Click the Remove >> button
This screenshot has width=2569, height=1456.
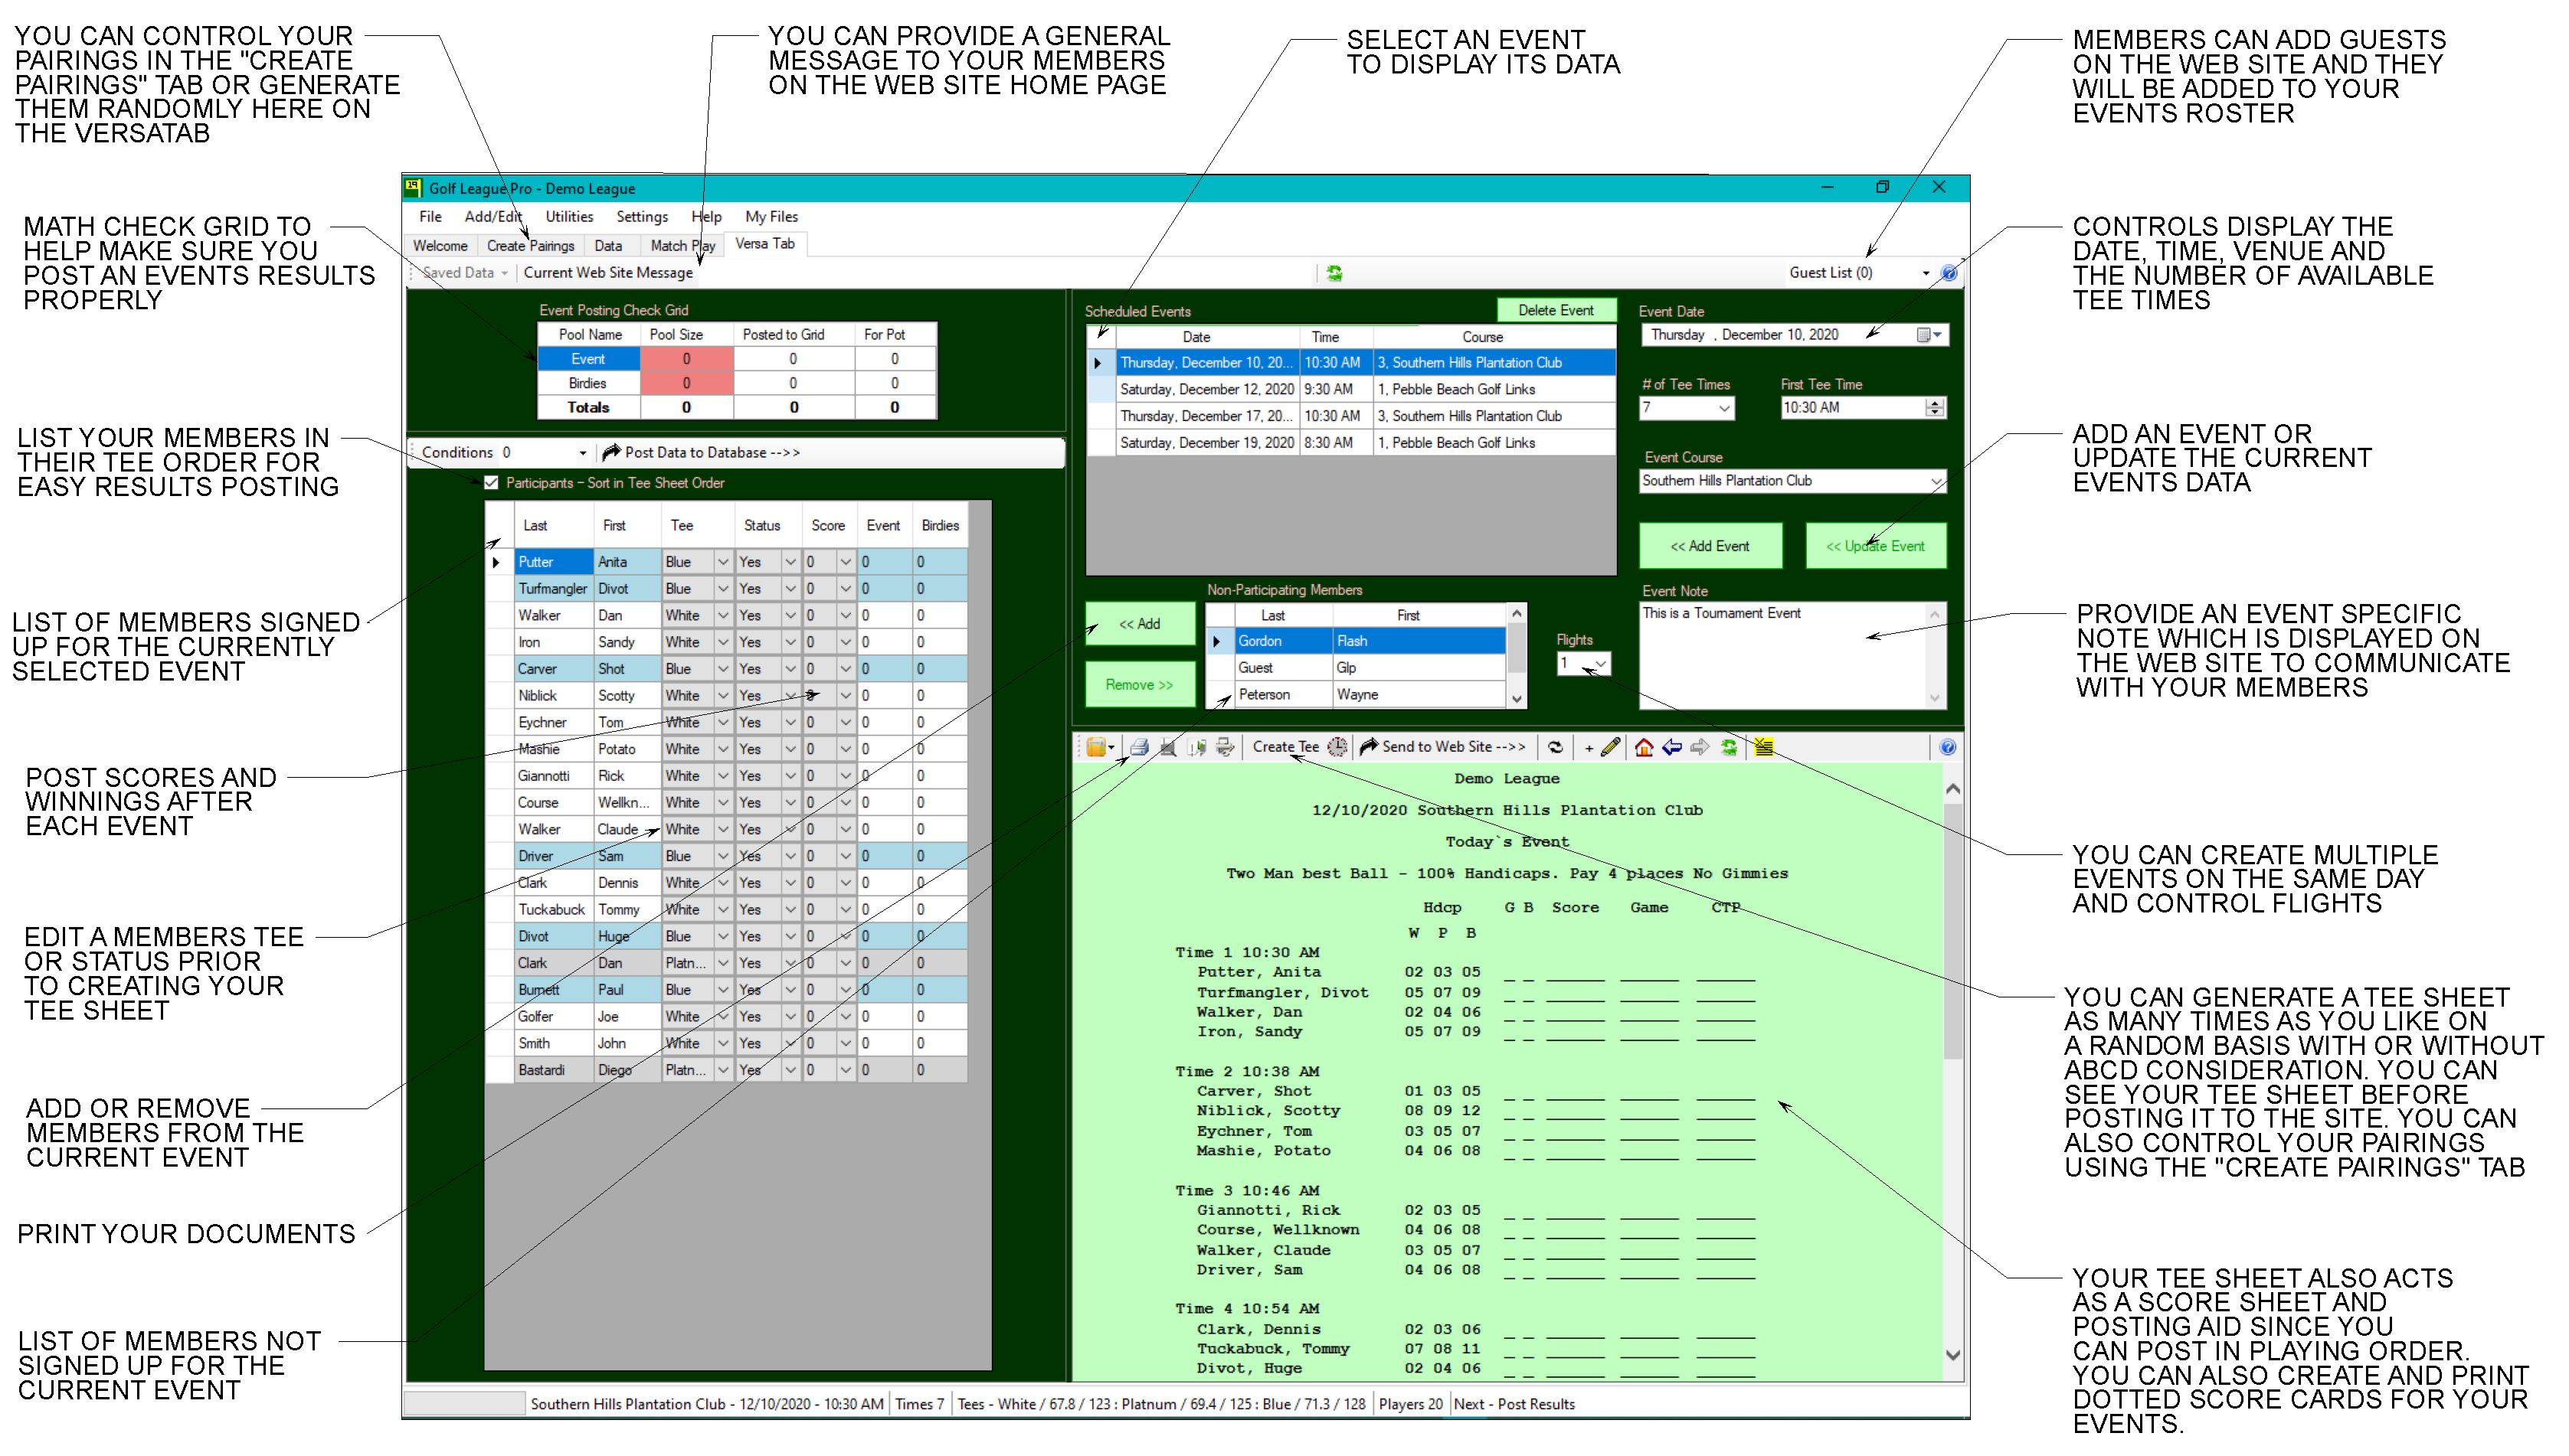click(x=1140, y=685)
